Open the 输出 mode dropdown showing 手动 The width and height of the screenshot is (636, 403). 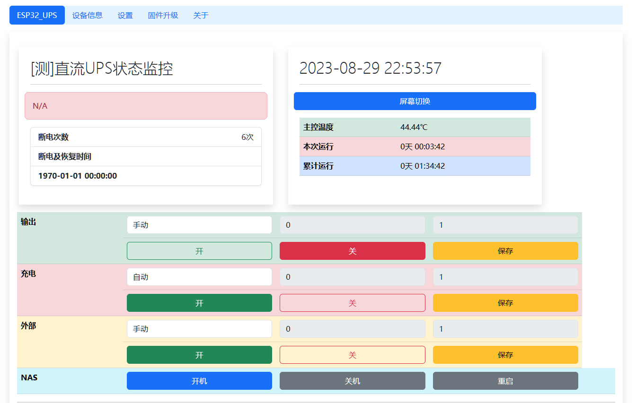(199, 225)
